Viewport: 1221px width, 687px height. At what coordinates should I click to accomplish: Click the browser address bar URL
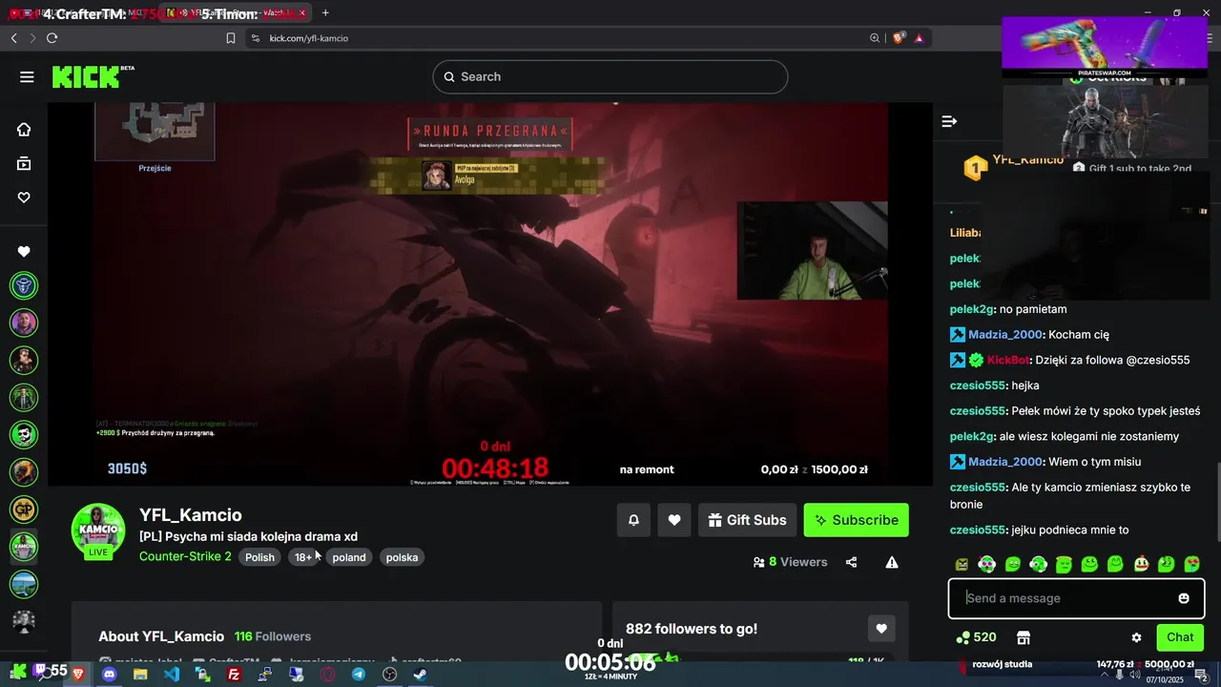(x=308, y=38)
